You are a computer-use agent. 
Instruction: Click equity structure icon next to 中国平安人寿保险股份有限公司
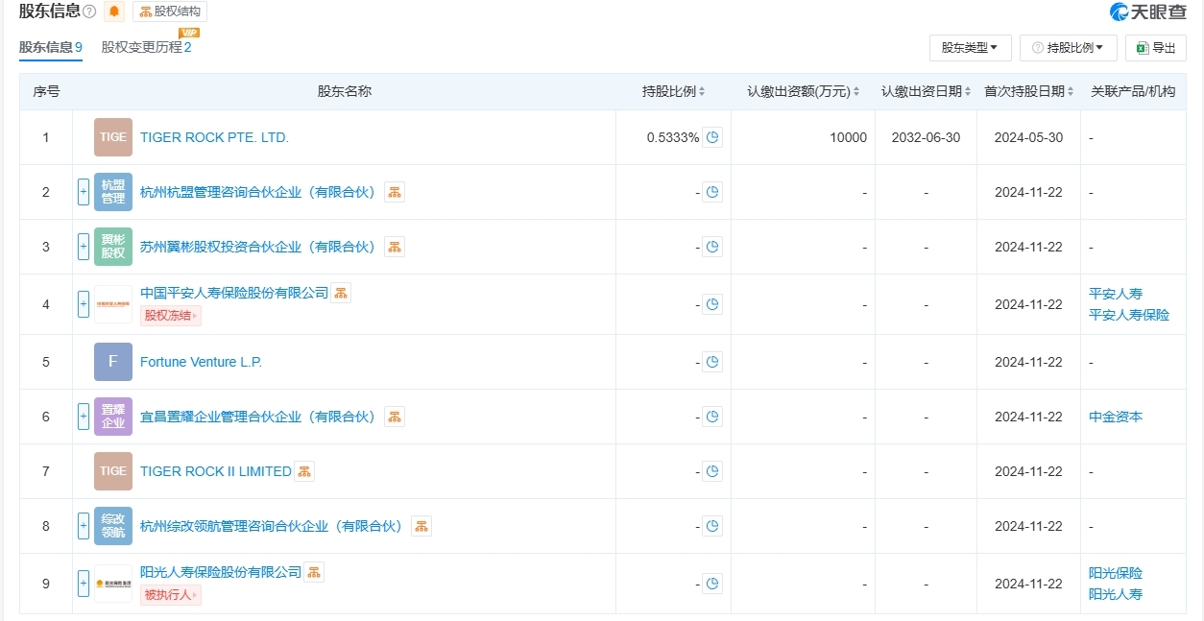[x=341, y=293]
